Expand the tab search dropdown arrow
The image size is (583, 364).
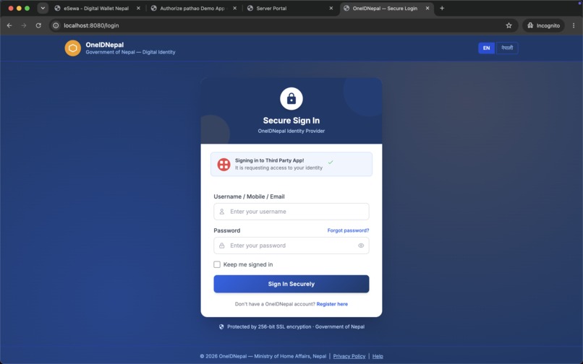pos(43,8)
